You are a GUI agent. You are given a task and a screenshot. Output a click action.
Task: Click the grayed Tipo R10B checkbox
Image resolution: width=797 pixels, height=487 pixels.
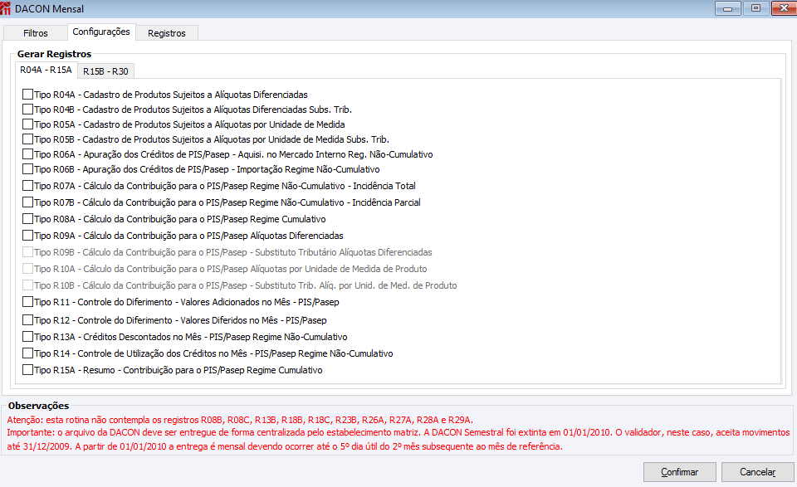[28, 285]
